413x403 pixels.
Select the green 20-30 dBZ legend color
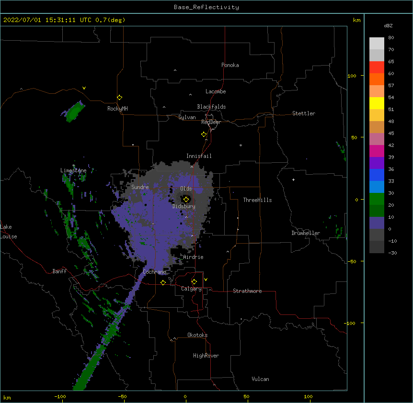click(x=377, y=199)
